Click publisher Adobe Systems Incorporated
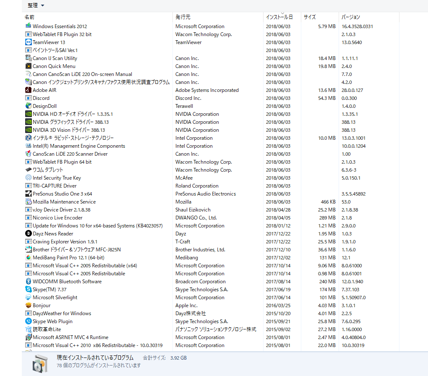Screen dimensions: 428x376 click(x=207, y=90)
